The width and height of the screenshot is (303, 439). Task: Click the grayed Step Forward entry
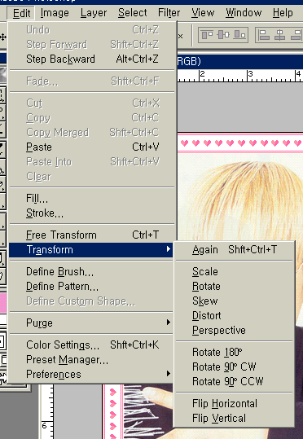[92, 45]
